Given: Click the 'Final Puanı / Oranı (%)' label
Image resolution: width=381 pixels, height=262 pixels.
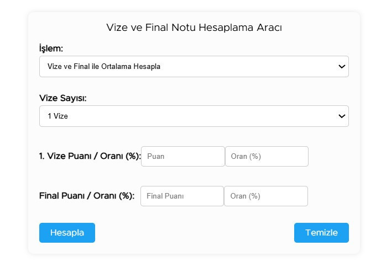Looking at the screenshot, I should click(x=87, y=196).
